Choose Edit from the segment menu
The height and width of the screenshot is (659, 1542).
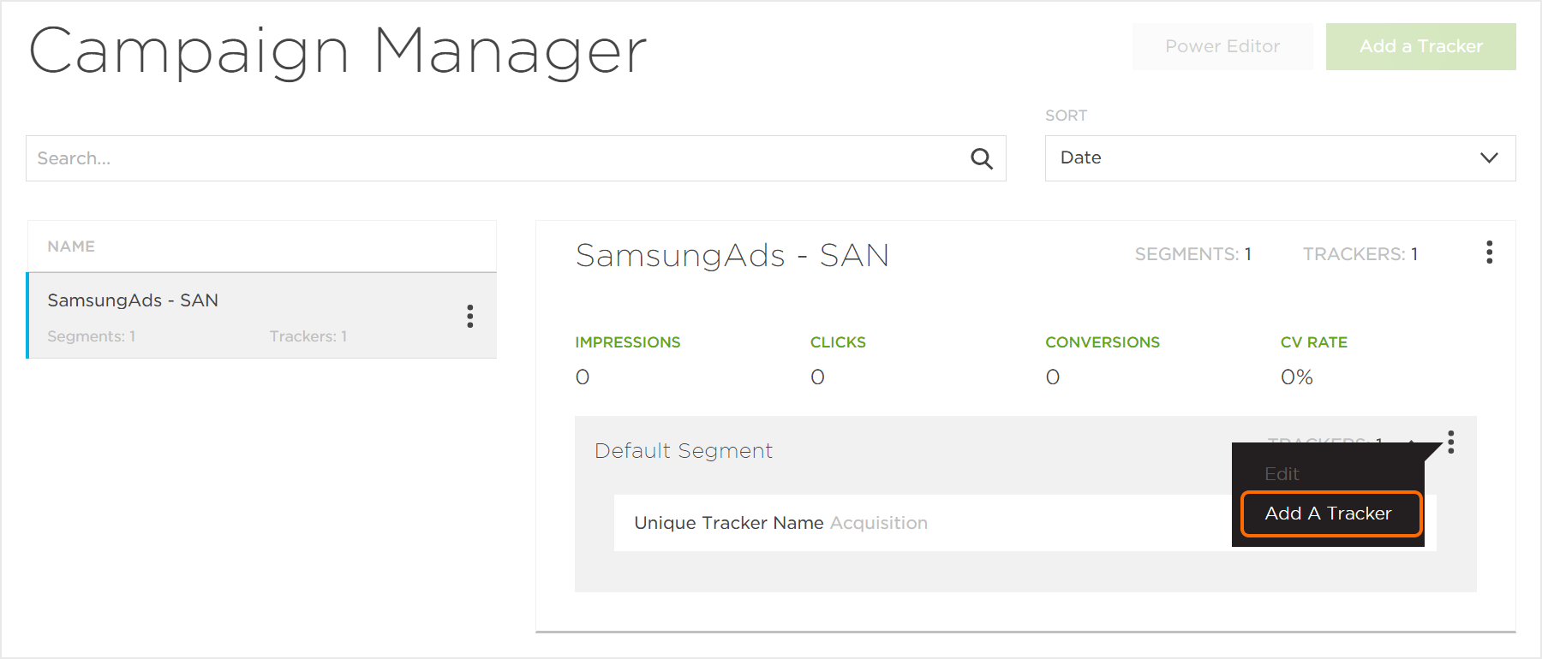pos(1282,474)
